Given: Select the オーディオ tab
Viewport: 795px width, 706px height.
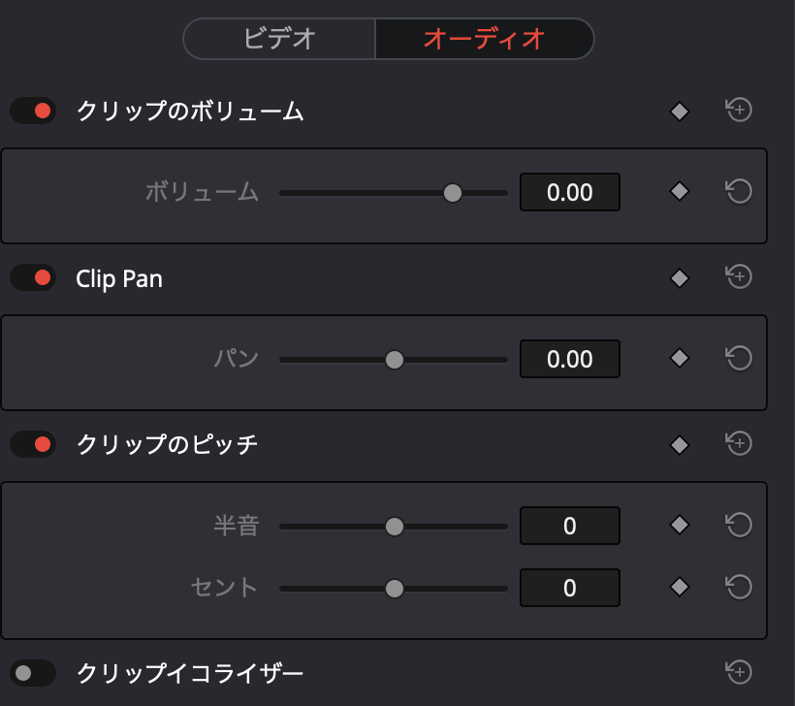Looking at the screenshot, I should (x=484, y=39).
